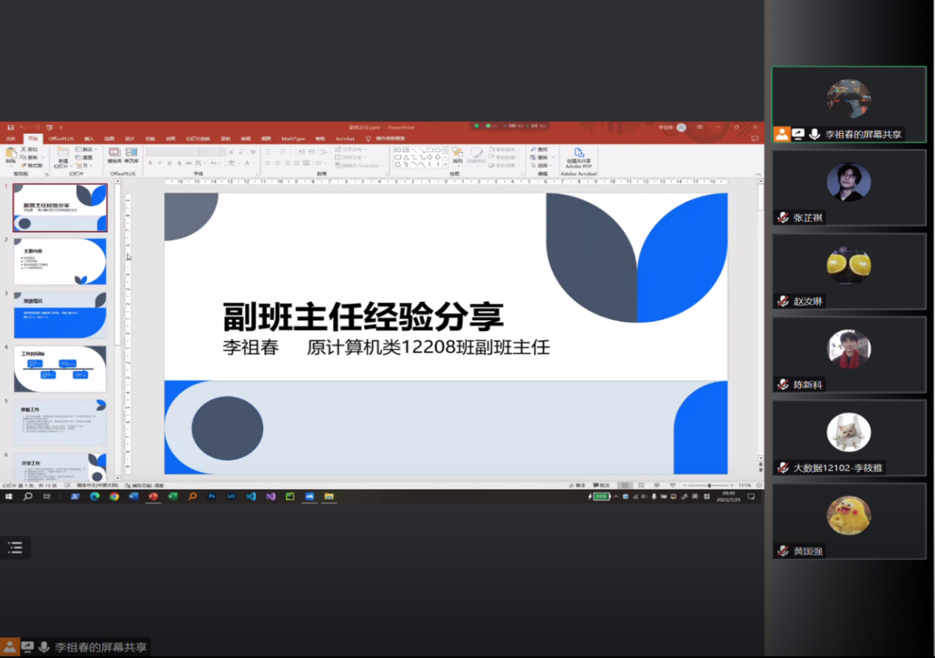Toggle bold formatting in font group
935x658 pixels.
pyautogui.click(x=150, y=163)
